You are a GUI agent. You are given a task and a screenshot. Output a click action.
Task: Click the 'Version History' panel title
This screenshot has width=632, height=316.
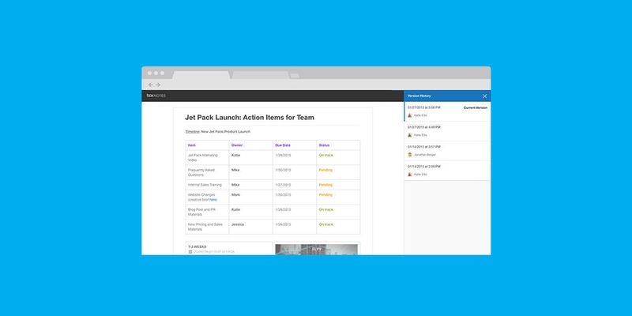[x=419, y=96]
